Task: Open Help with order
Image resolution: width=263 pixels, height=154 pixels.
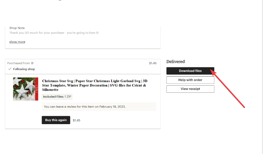Action: pyautogui.click(x=190, y=80)
